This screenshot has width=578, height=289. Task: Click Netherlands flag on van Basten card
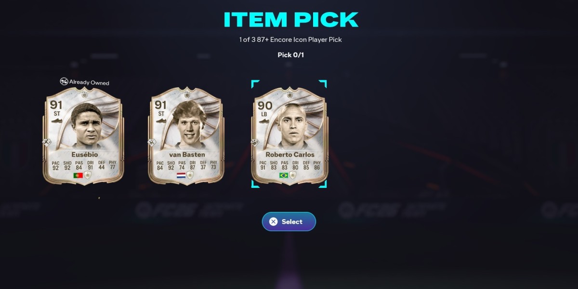[182, 175]
